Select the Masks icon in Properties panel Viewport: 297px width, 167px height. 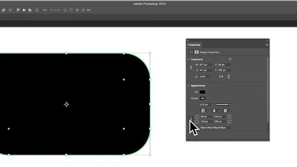coord(197,52)
